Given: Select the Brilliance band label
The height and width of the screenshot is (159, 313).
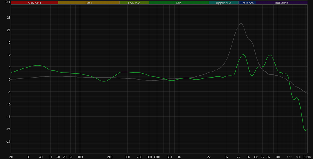Looking at the screenshot, I should [x=282, y=3].
